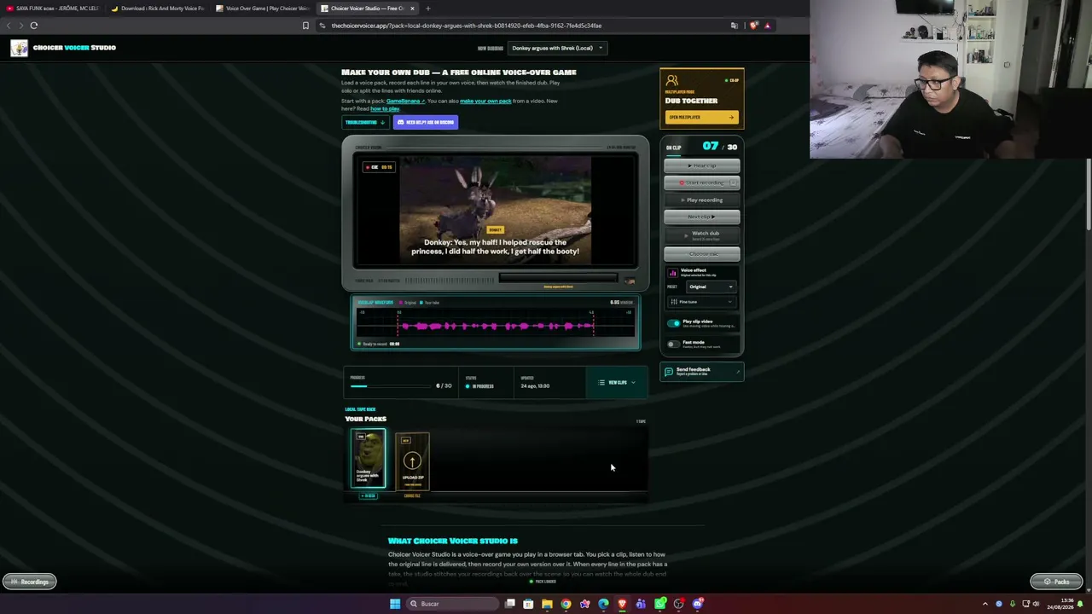Click the Hear clip button
The height and width of the screenshot is (614, 1092).
[x=702, y=165]
